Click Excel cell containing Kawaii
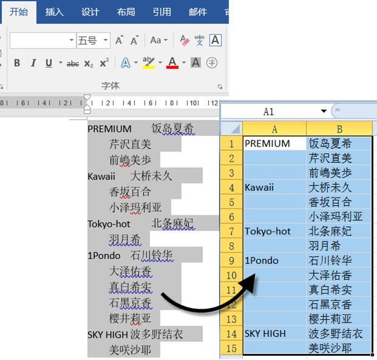377x360 pixels. click(x=274, y=187)
